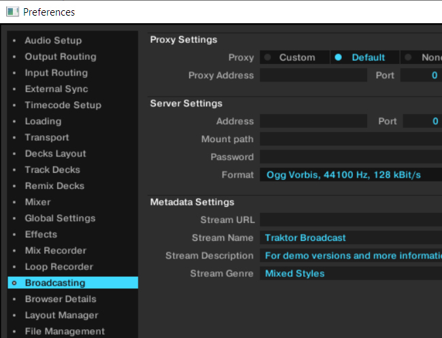Open the Audio Setup preferences page
This screenshot has width=442, height=338.
pyautogui.click(x=53, y=41)
